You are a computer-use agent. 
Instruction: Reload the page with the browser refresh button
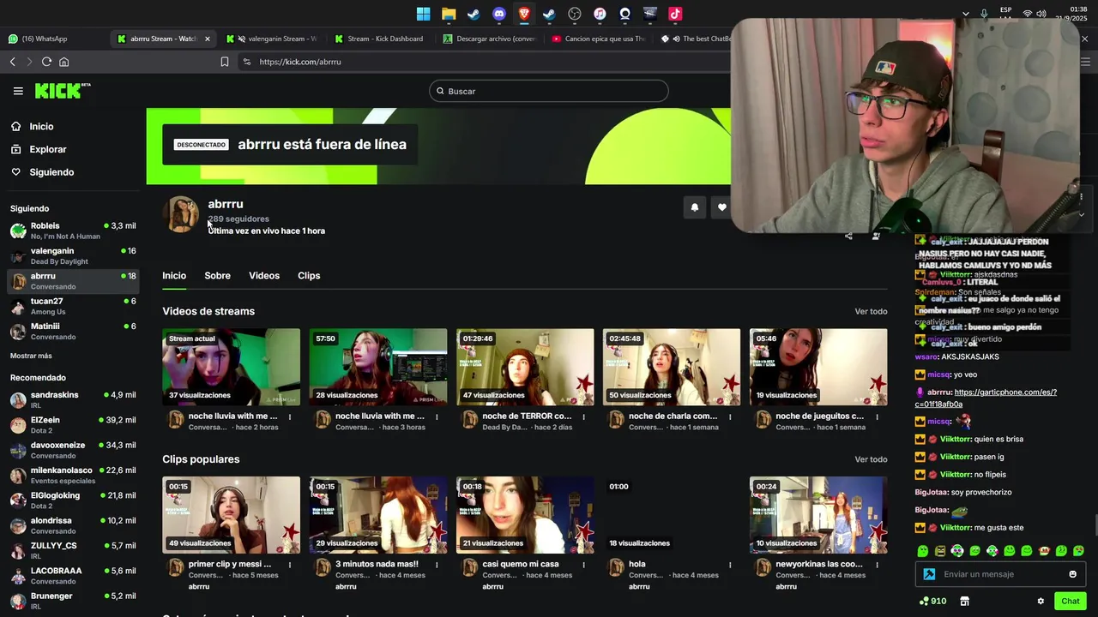[46, 62]
